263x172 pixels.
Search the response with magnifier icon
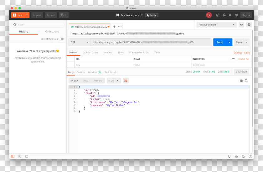click(x=246, y=81)
